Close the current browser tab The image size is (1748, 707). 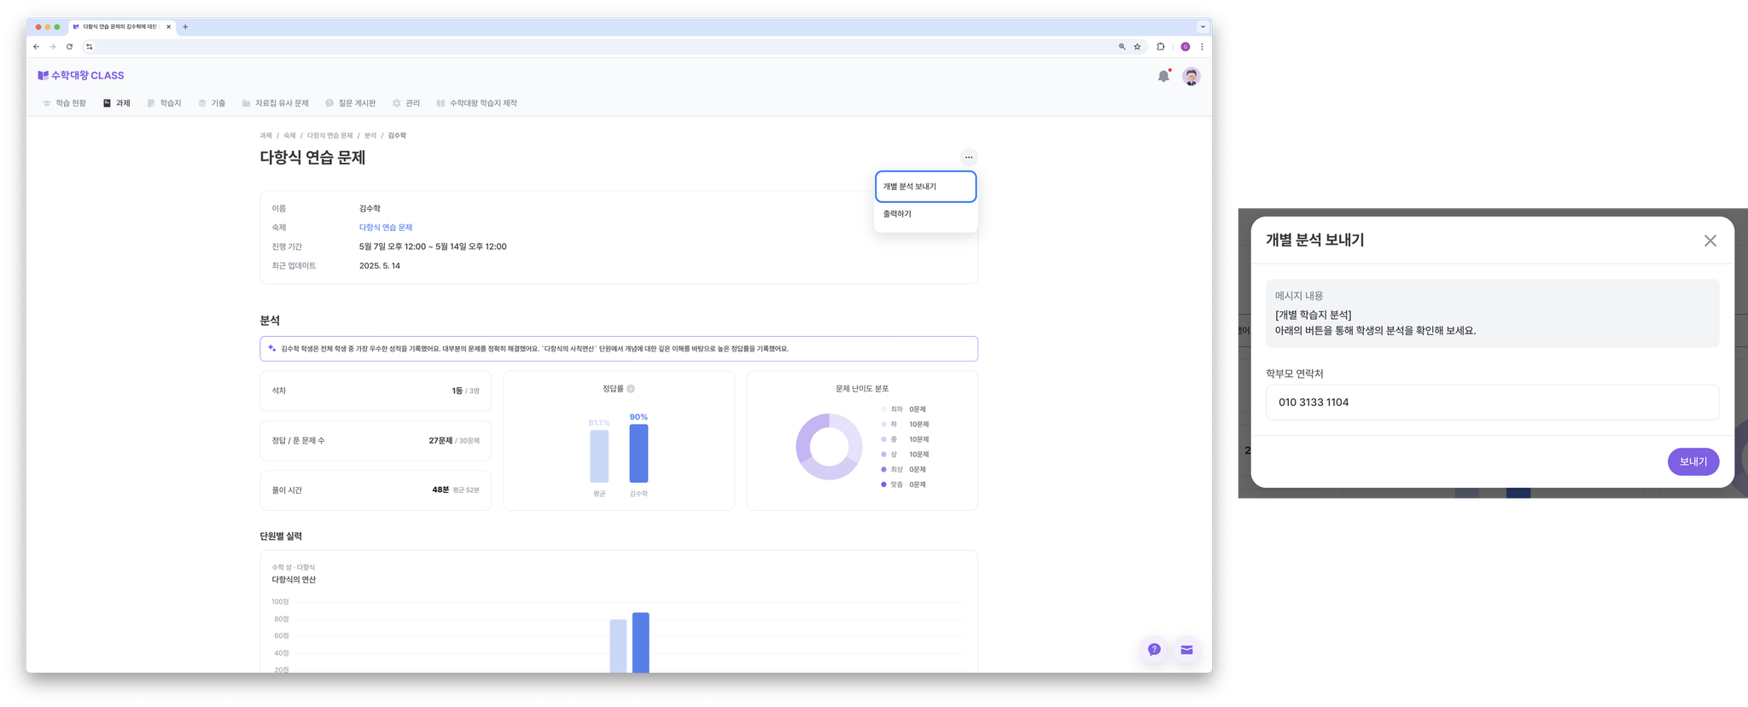(x=168, y=26)
